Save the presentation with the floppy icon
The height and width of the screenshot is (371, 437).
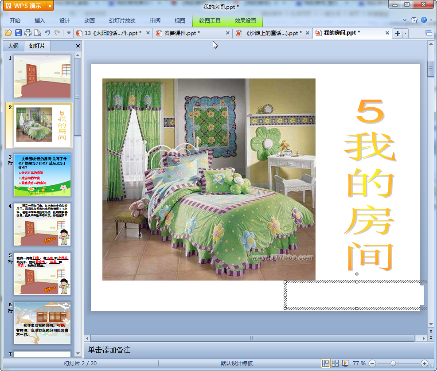tap(19, 33)
